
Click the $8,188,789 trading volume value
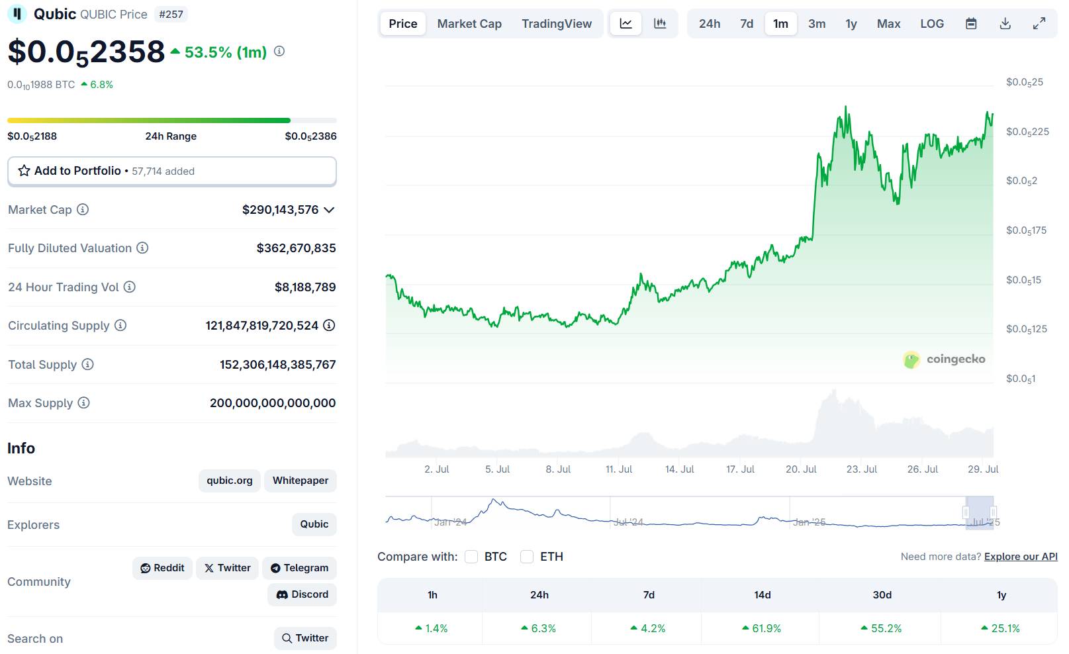coord(305,287)
